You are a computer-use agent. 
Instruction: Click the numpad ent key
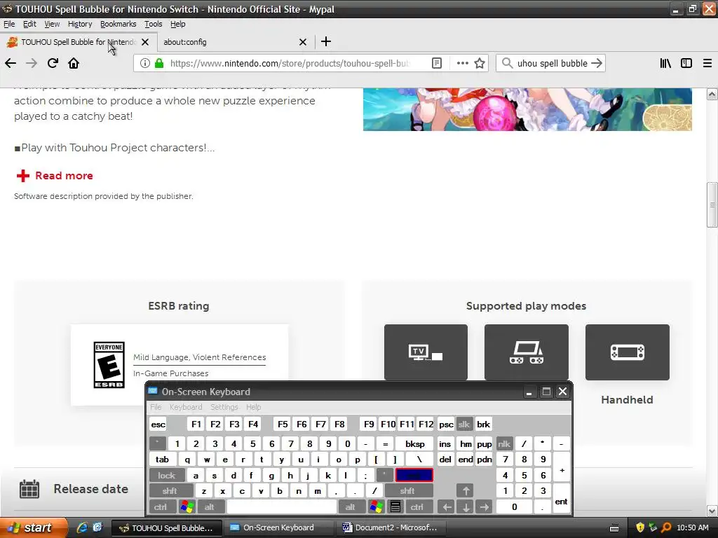pyautogui.click(x=561, y=499)
